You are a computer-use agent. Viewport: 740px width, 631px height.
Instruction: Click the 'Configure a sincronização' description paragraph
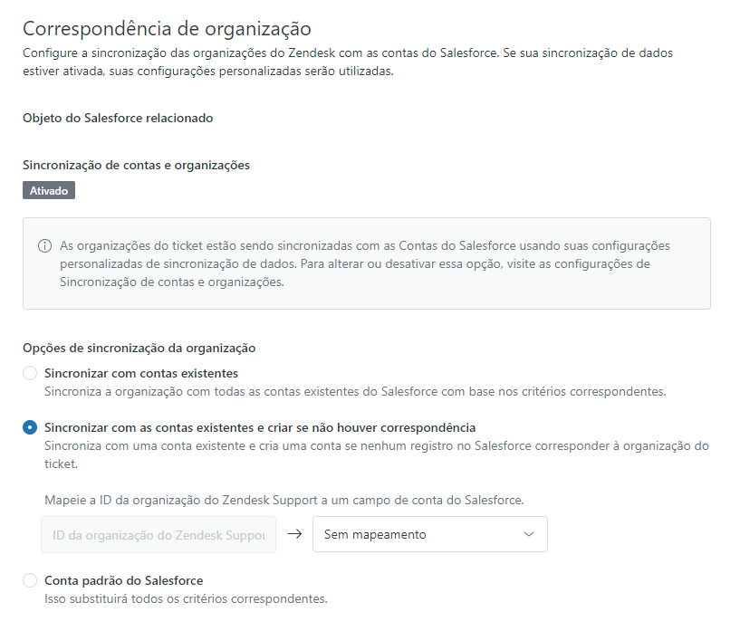tap(348, 62)
